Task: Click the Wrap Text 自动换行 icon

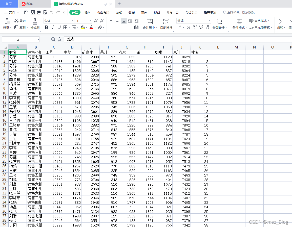Action: pyautogui.click(x=166, y=21)
